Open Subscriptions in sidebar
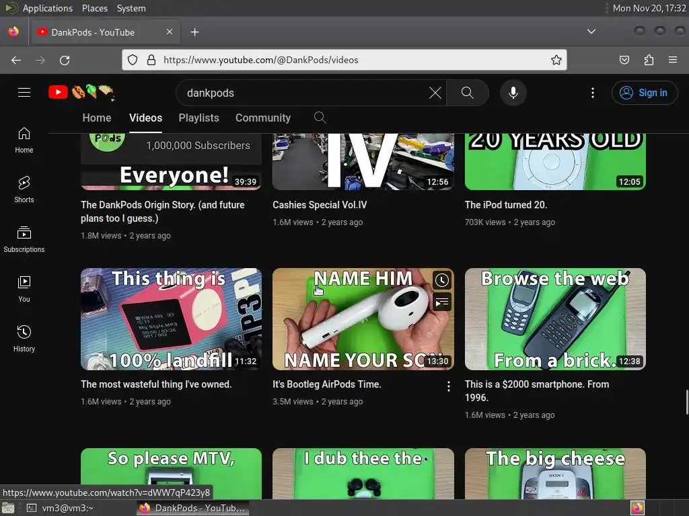This screenshot has width=689, height=516. tap(24, 240)
